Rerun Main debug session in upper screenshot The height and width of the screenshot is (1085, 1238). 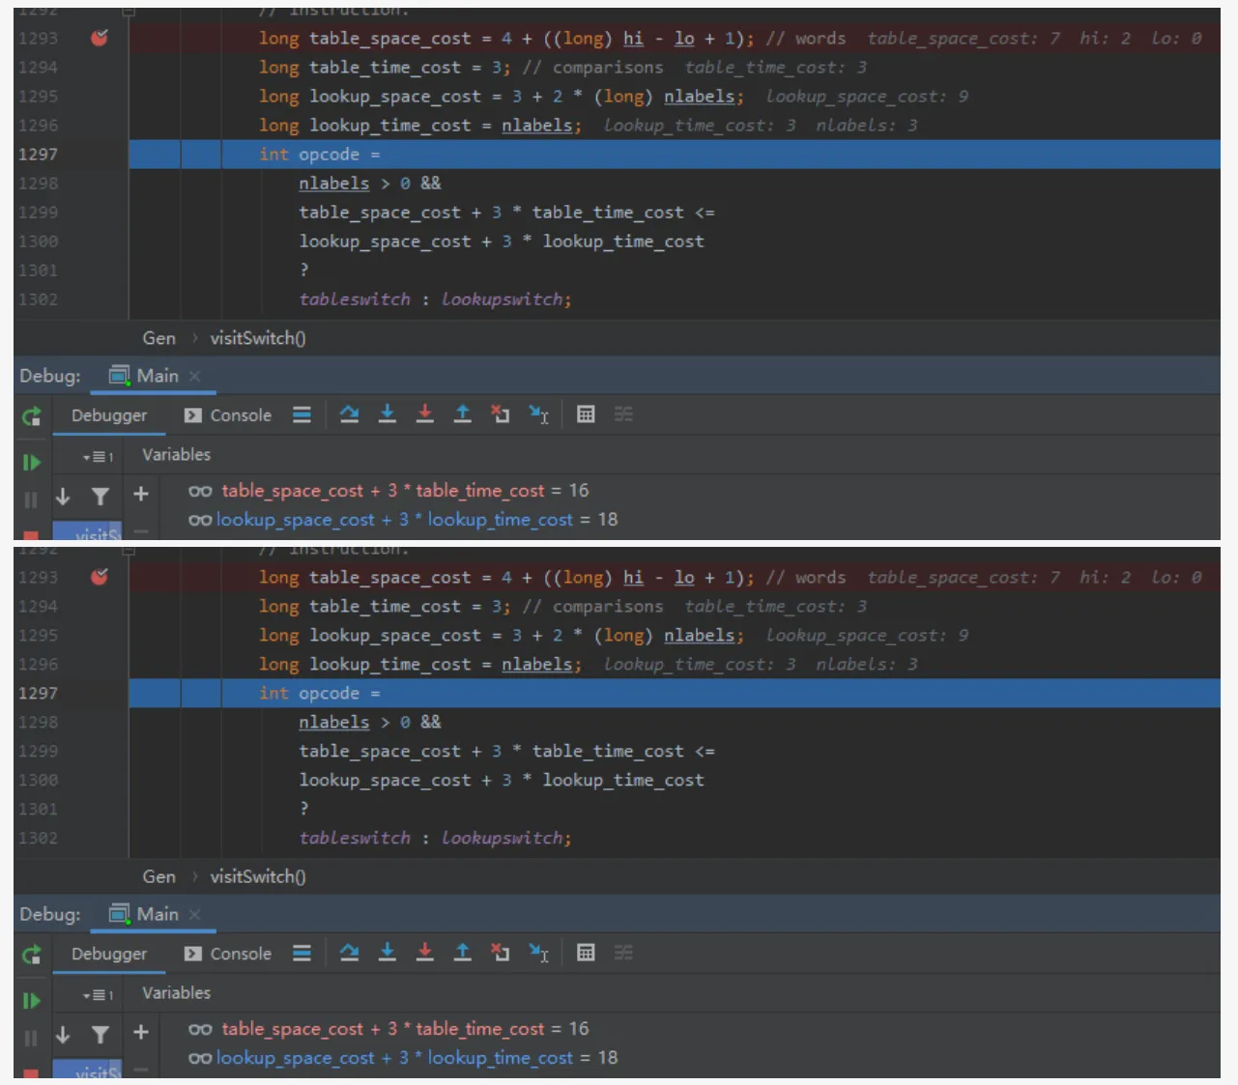[x=32, y=416]
